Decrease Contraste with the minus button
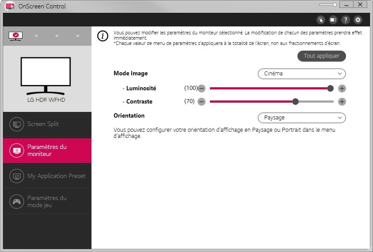The width and height of the screenshot is (373, 252). point(202,102)
